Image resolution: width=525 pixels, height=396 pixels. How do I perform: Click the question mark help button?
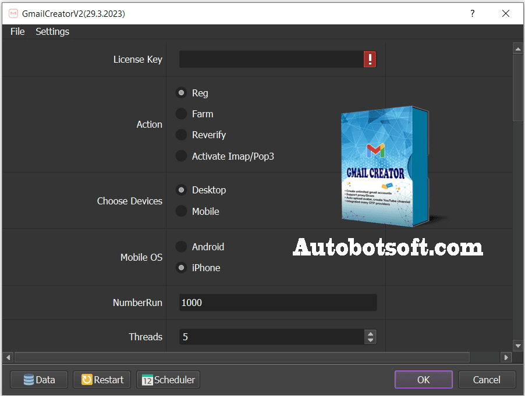(x=473, y=13)
